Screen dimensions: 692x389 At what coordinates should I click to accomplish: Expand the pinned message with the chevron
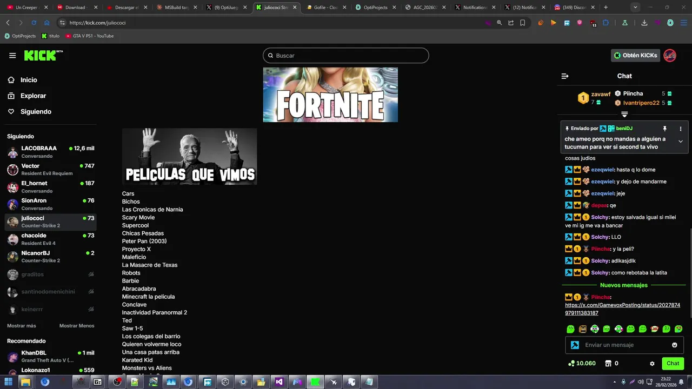point(681,142)
